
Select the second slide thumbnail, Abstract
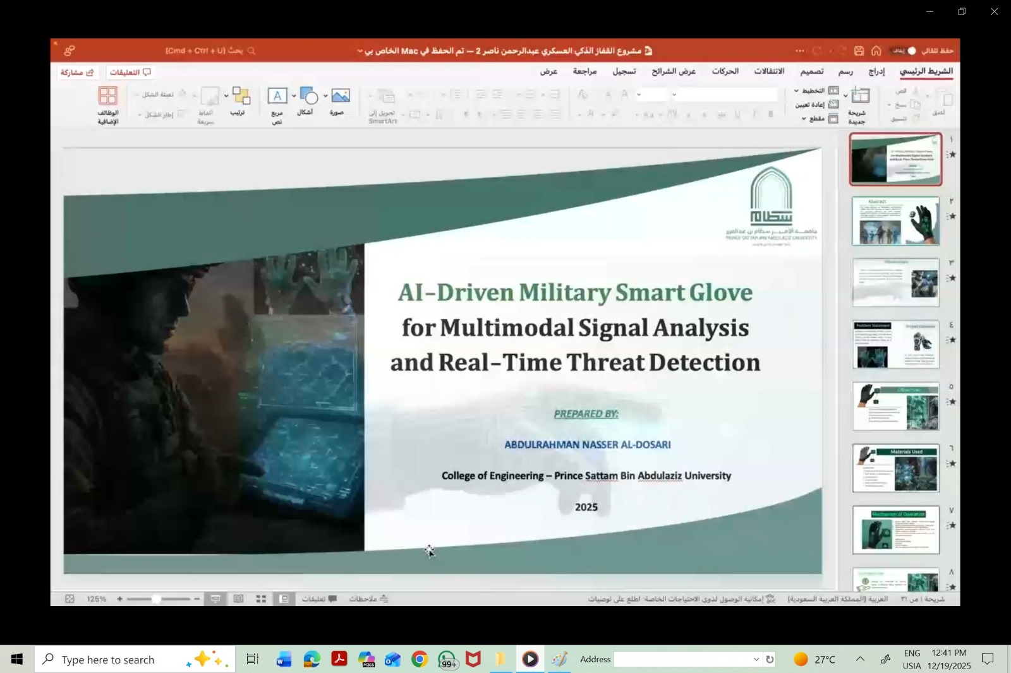(895, 221)
